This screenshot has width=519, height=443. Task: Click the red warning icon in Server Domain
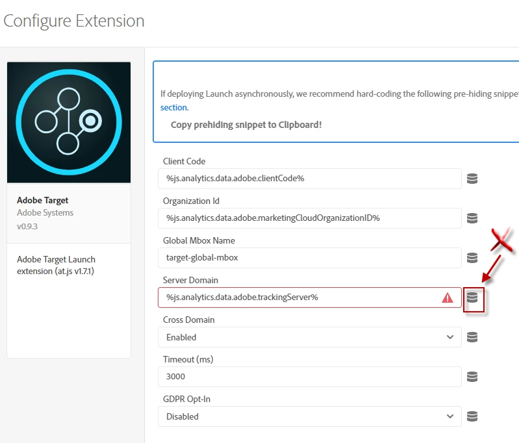coord(447,297)
